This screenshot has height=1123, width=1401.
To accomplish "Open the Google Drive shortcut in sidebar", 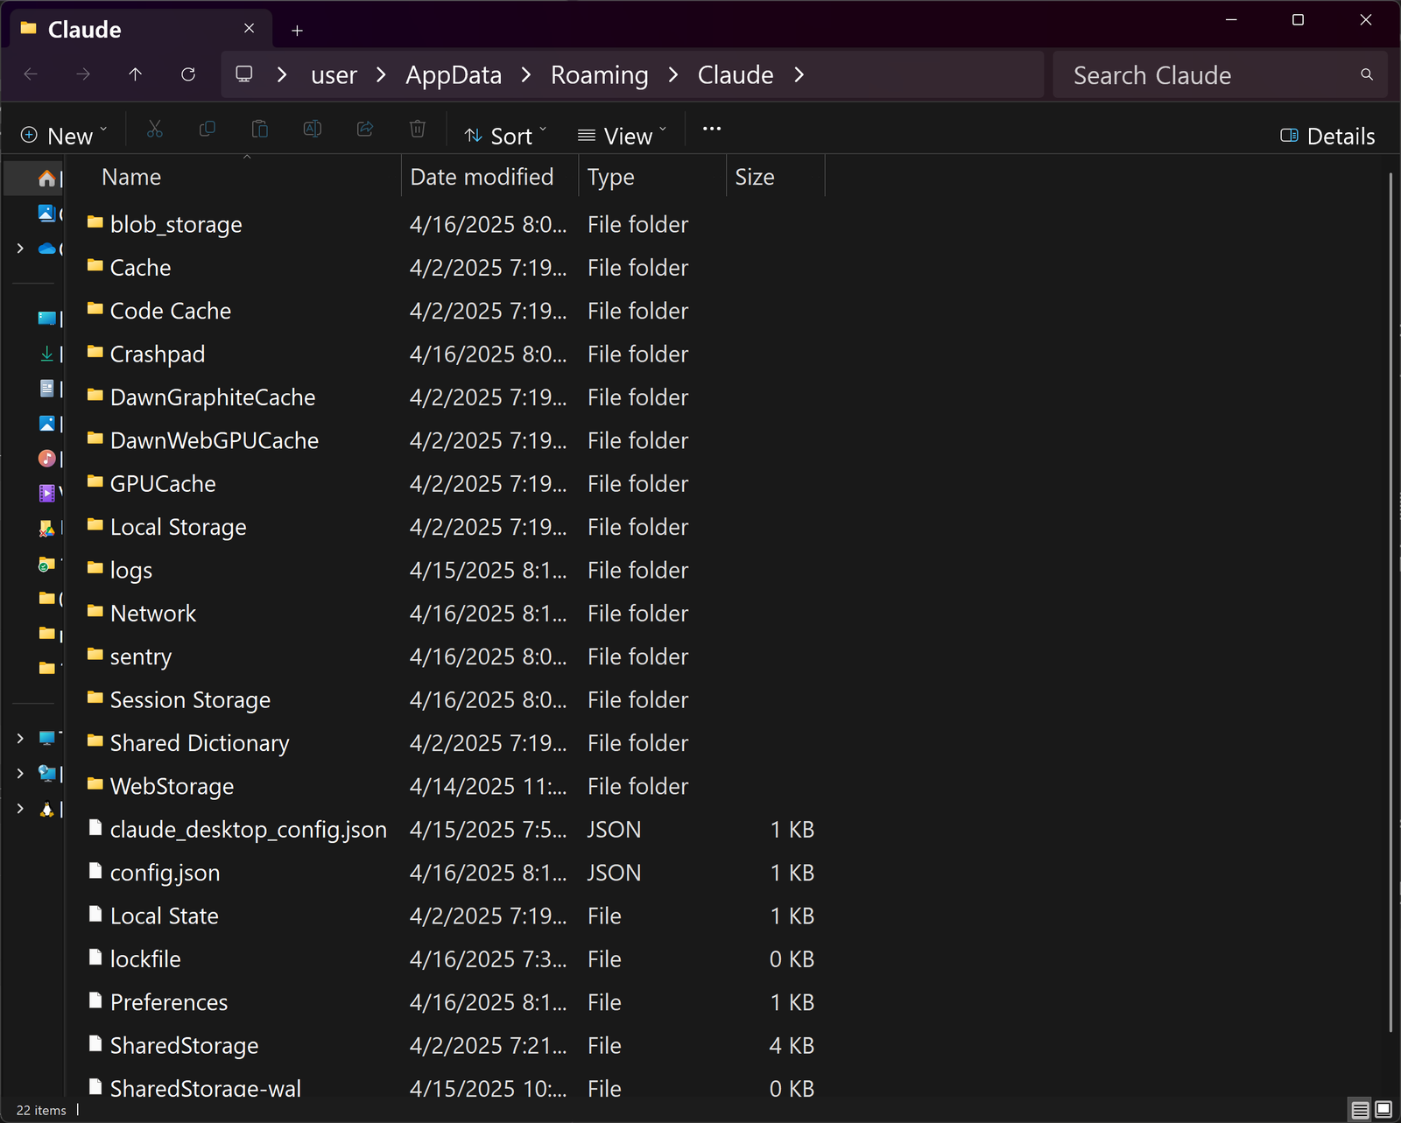I will pyautogui.click(x=47, y=529).
